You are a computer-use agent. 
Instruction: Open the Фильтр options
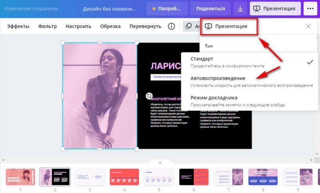pos(48,26)
